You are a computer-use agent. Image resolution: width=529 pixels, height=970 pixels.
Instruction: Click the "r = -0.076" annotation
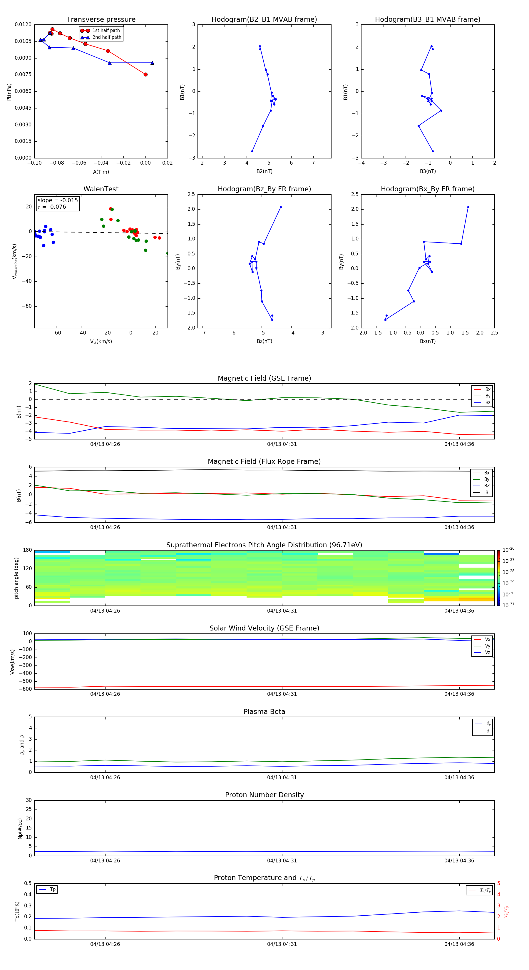52,207
